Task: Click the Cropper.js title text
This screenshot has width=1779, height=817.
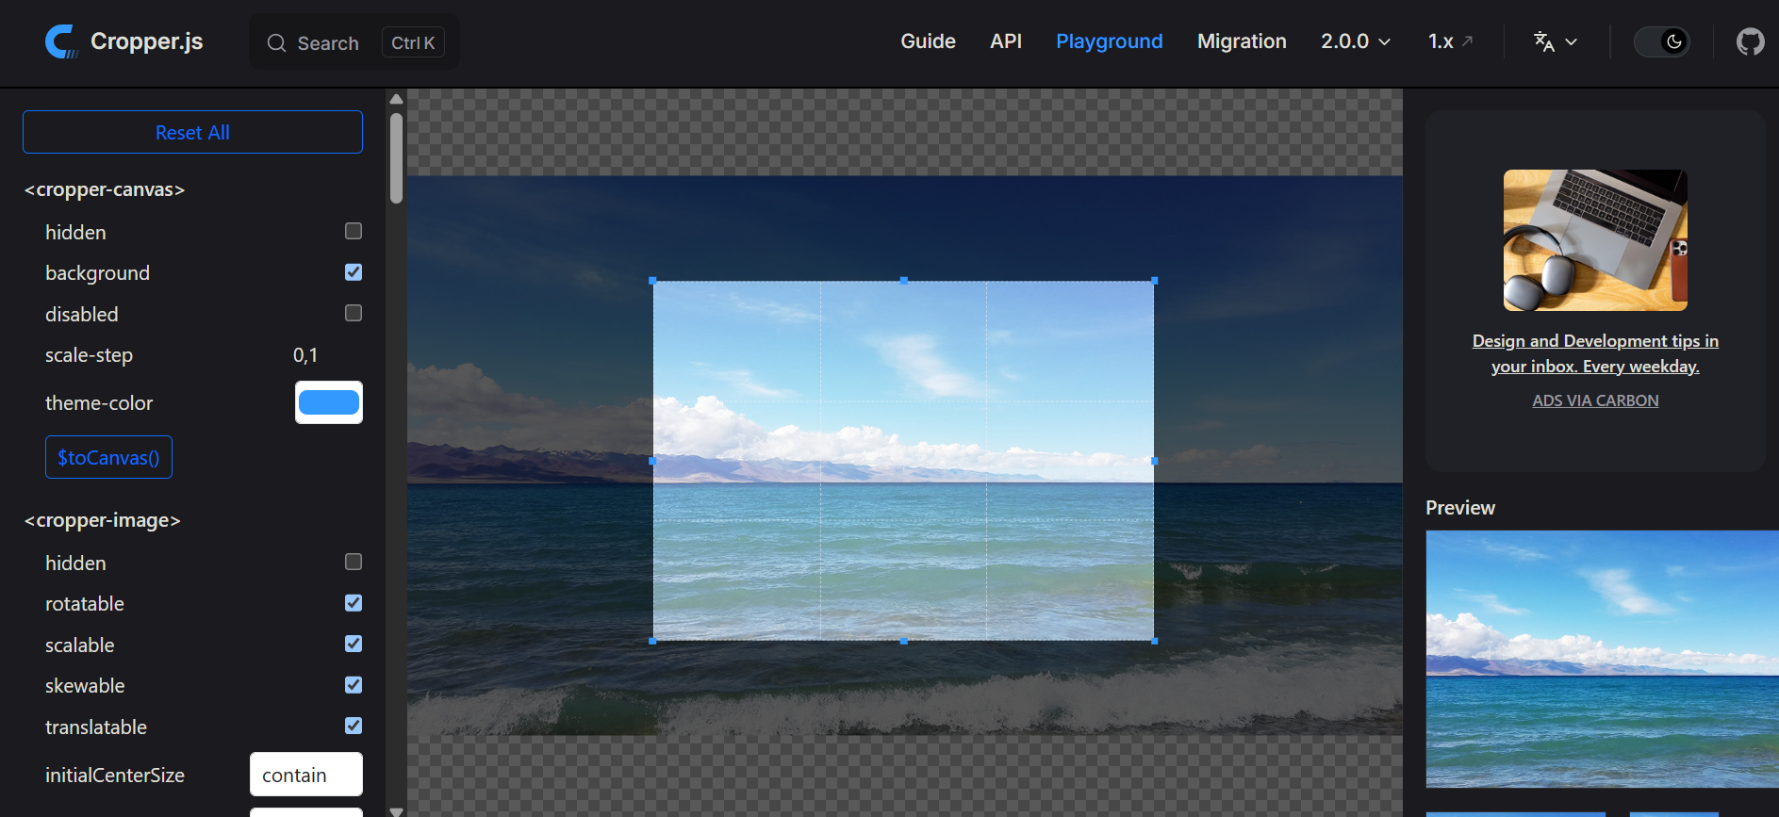Action: click(147, 41)
